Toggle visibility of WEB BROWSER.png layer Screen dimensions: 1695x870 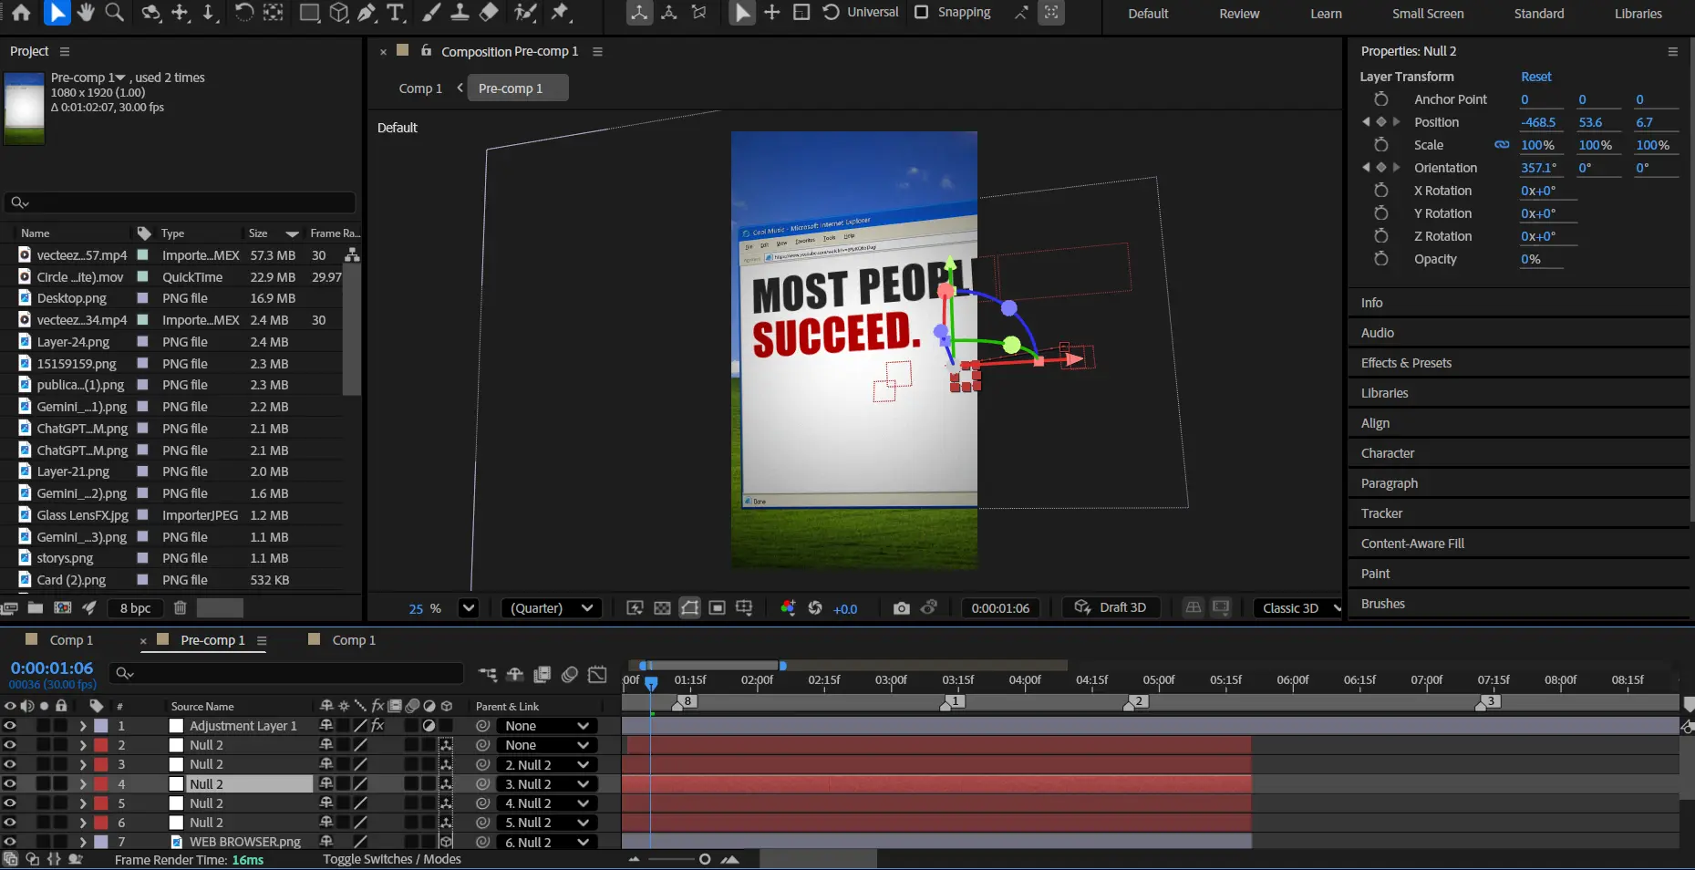tap(10, 842)
